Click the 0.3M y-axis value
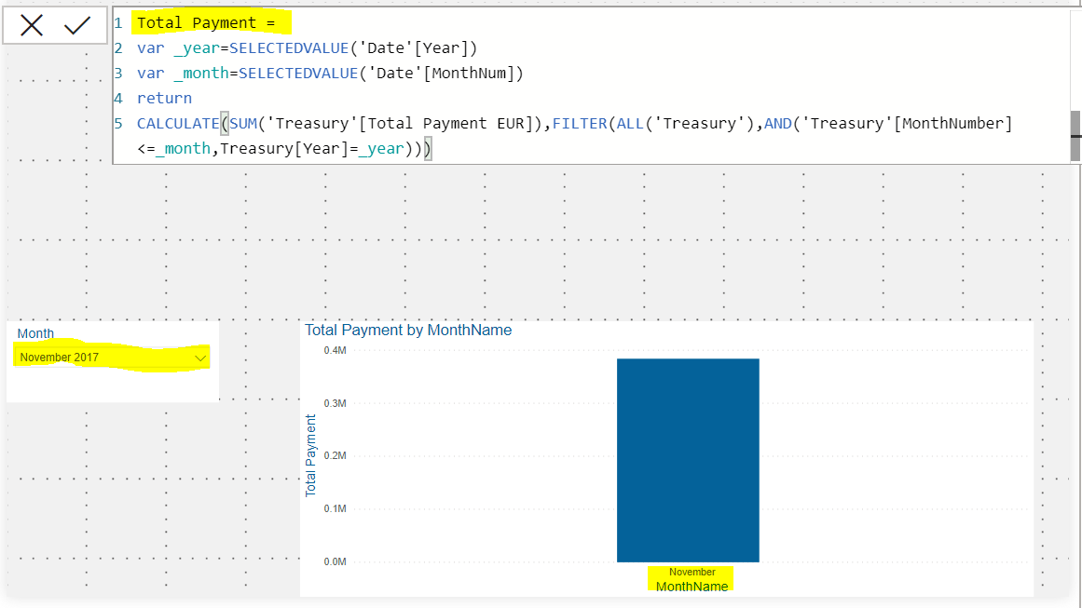 (335, 403)
